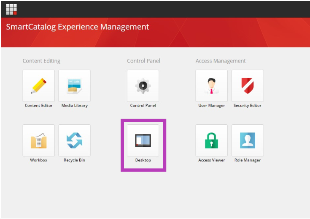Image resolution: width=310 pixels, height=219 pixels.
Task: Launch the Control Panel gear icon
Action: point(143,86)
